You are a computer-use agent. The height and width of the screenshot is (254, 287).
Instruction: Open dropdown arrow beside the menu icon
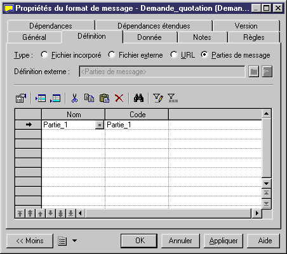point(75,241)
